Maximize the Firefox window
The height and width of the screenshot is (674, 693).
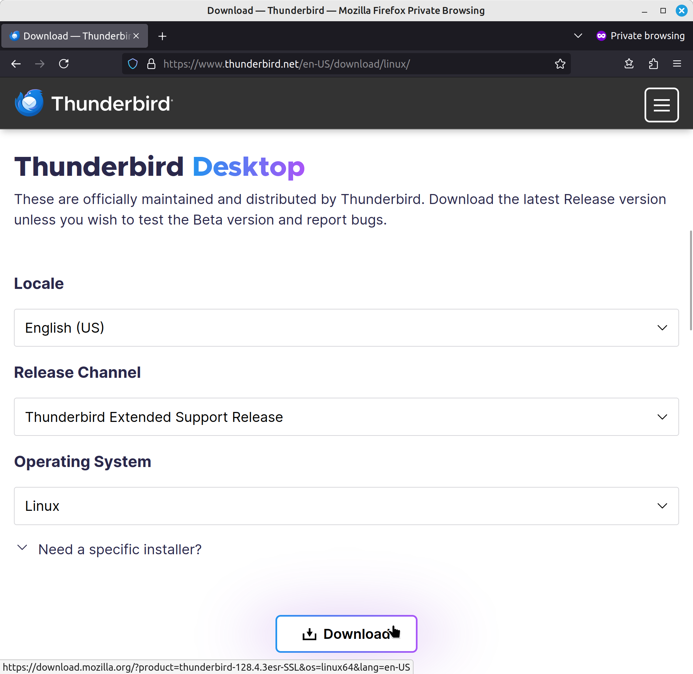click(663, 11)
